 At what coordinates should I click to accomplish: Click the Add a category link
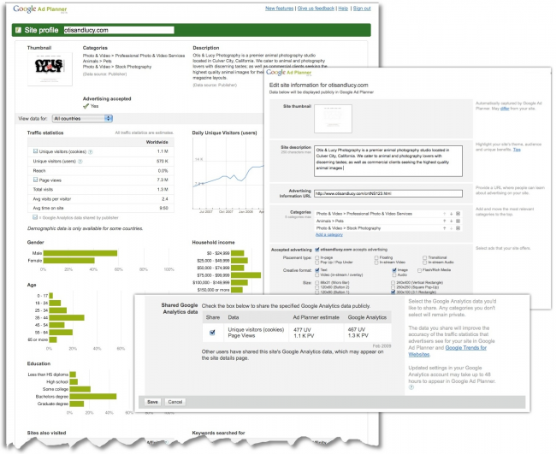click(x=329, y=234)
